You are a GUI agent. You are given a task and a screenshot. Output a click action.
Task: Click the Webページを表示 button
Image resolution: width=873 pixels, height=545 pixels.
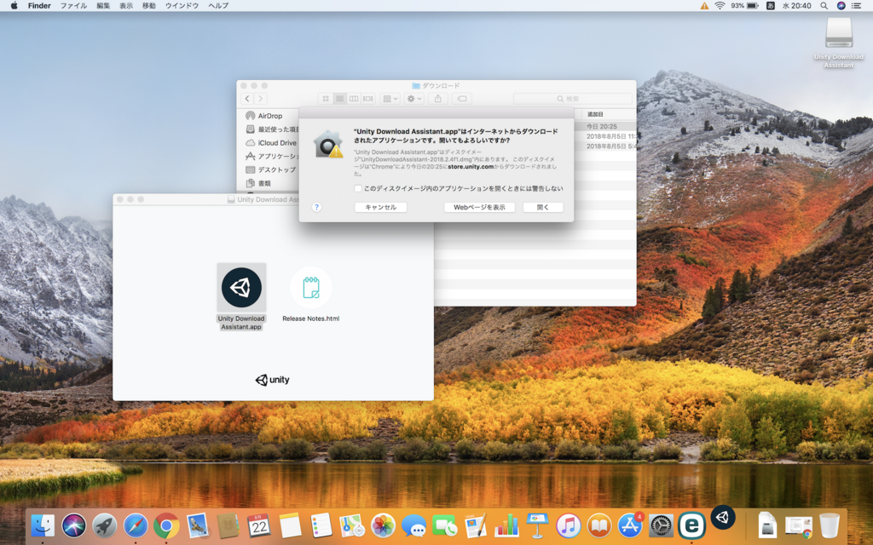(x=479, y=208)
